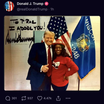Screen dimensions: 104x104
Task: Visit the @realDonaldTrump handle link
Action: pyautogui.click(x=32, y=9)
